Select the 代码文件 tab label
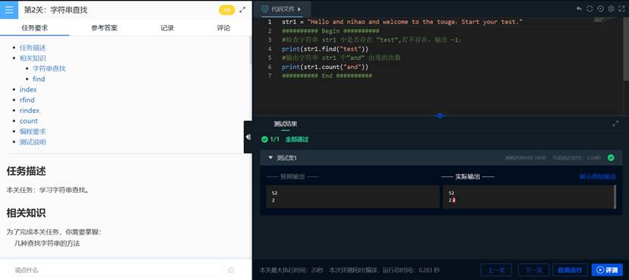The height and width of the screenshot is (280, 629). pyautogui.click(x=283, y=9)
